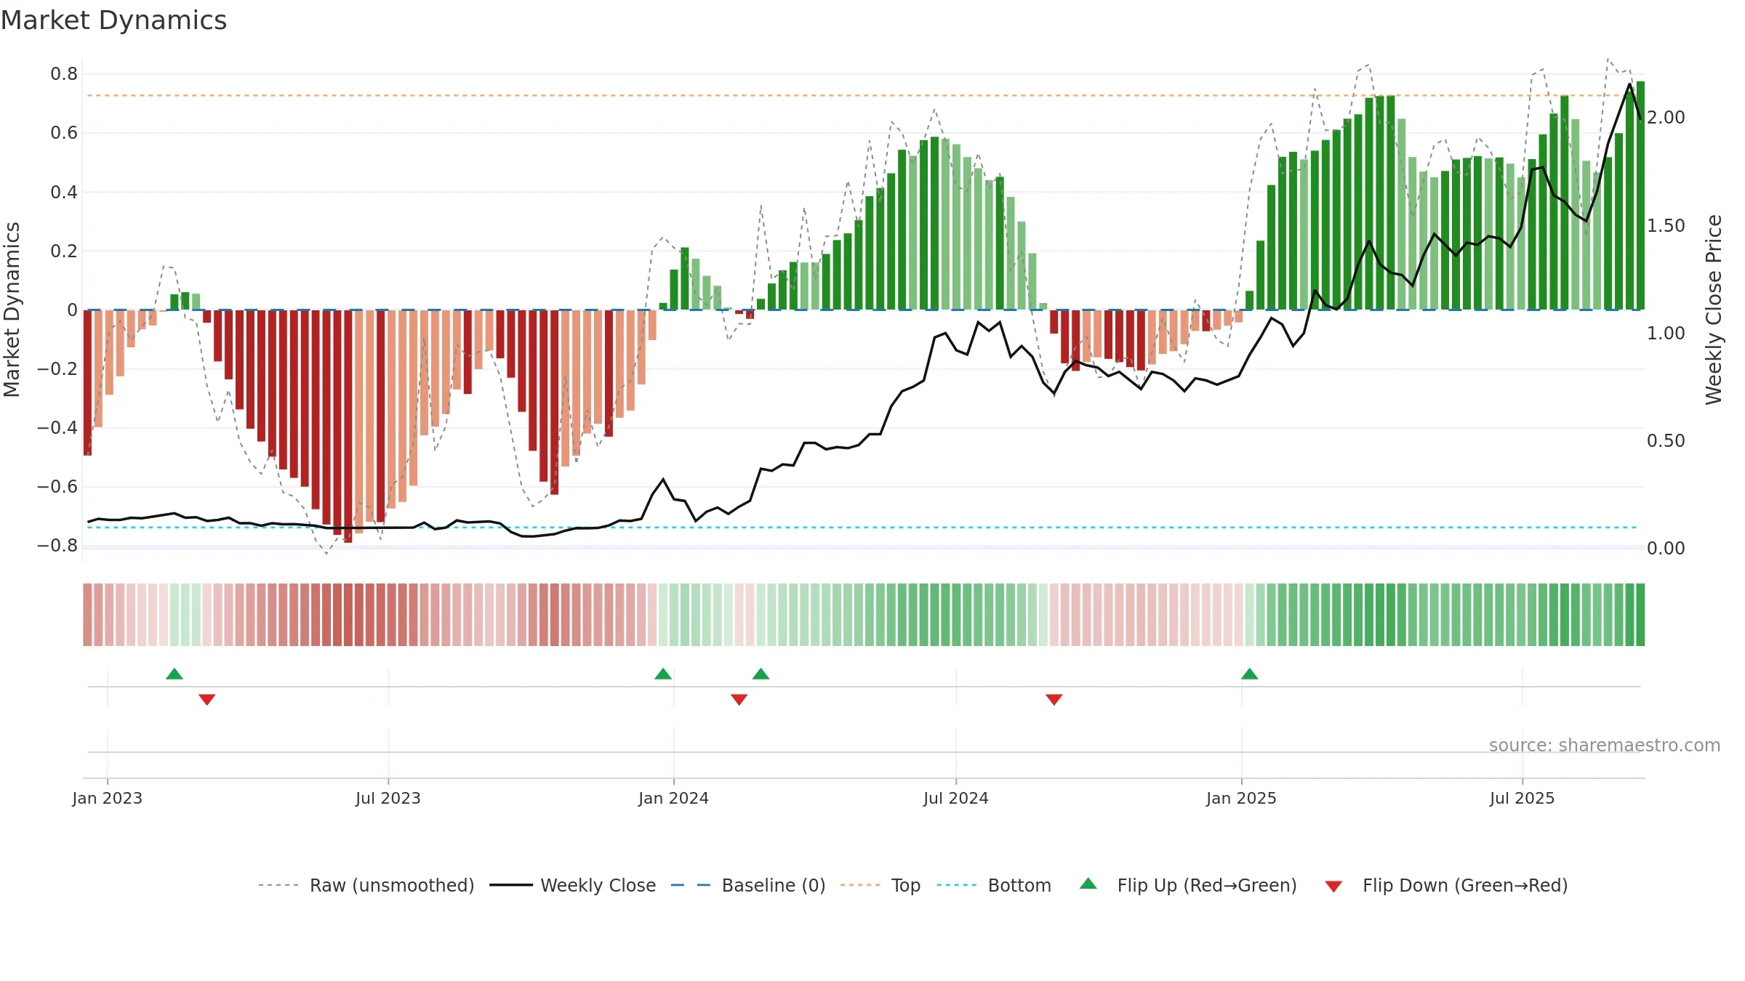Click the Jul 2025 axis label
This screenshot has height=981, width=1745.
(1523, 798)
